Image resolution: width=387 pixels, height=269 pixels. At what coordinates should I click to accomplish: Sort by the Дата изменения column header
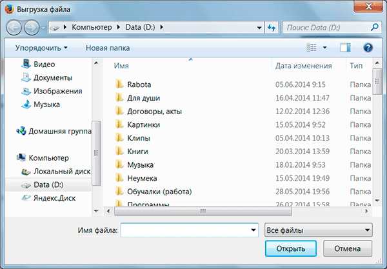pos(303,66)
